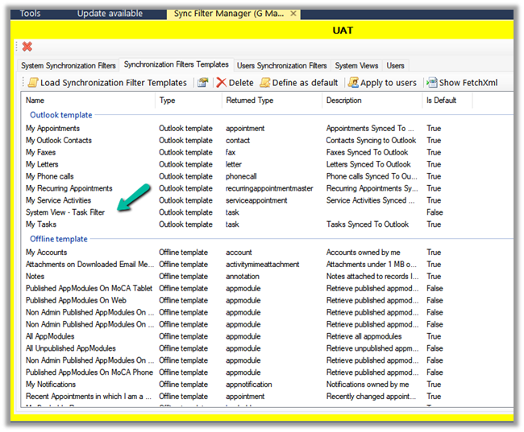Click the properties icon next to Delete
The height and width of the screenshot is (432, 524).
click(x=202, y=82)
